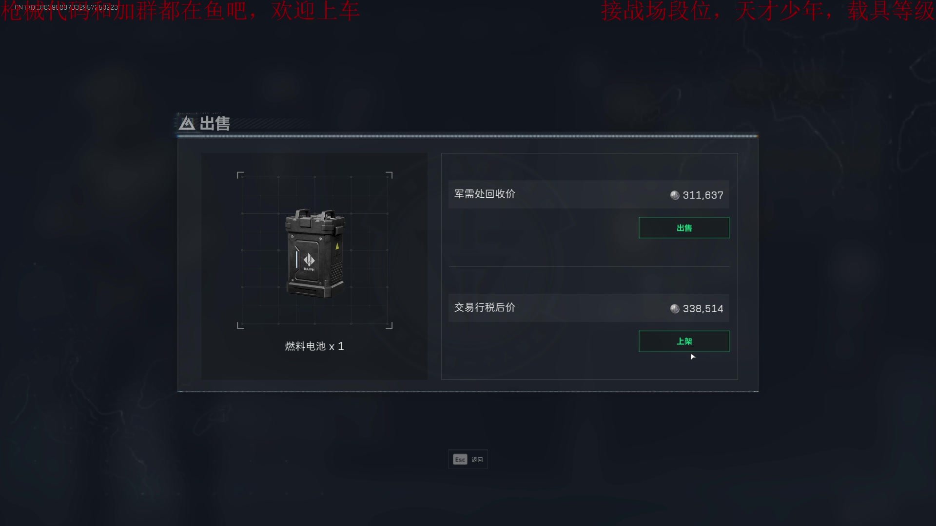
Task: List item with the 上架 button
Action: click(x=684, y=341)
